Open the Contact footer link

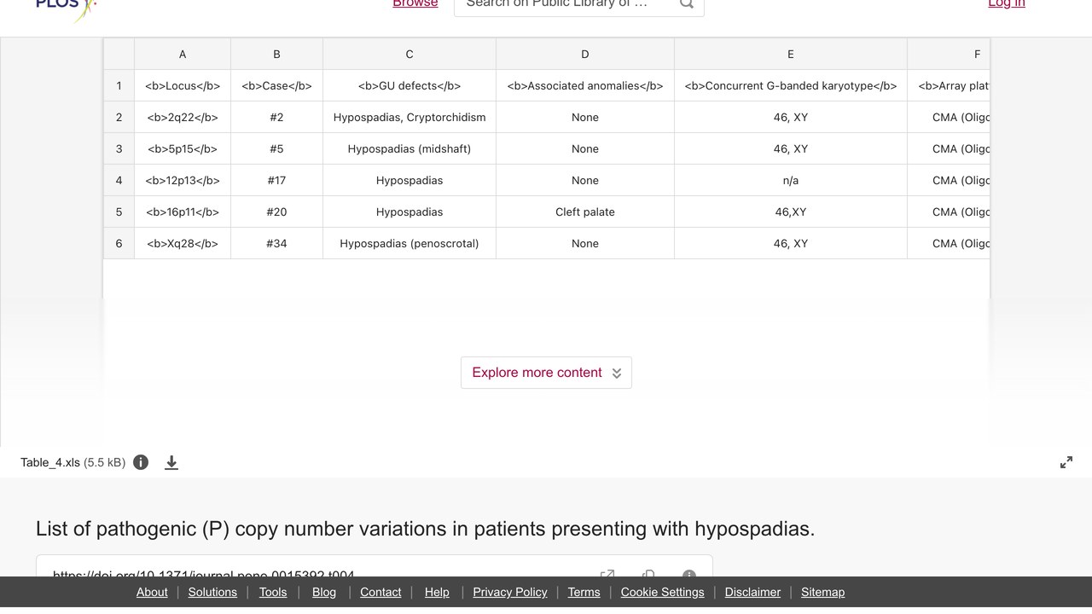tap(380, 592)
